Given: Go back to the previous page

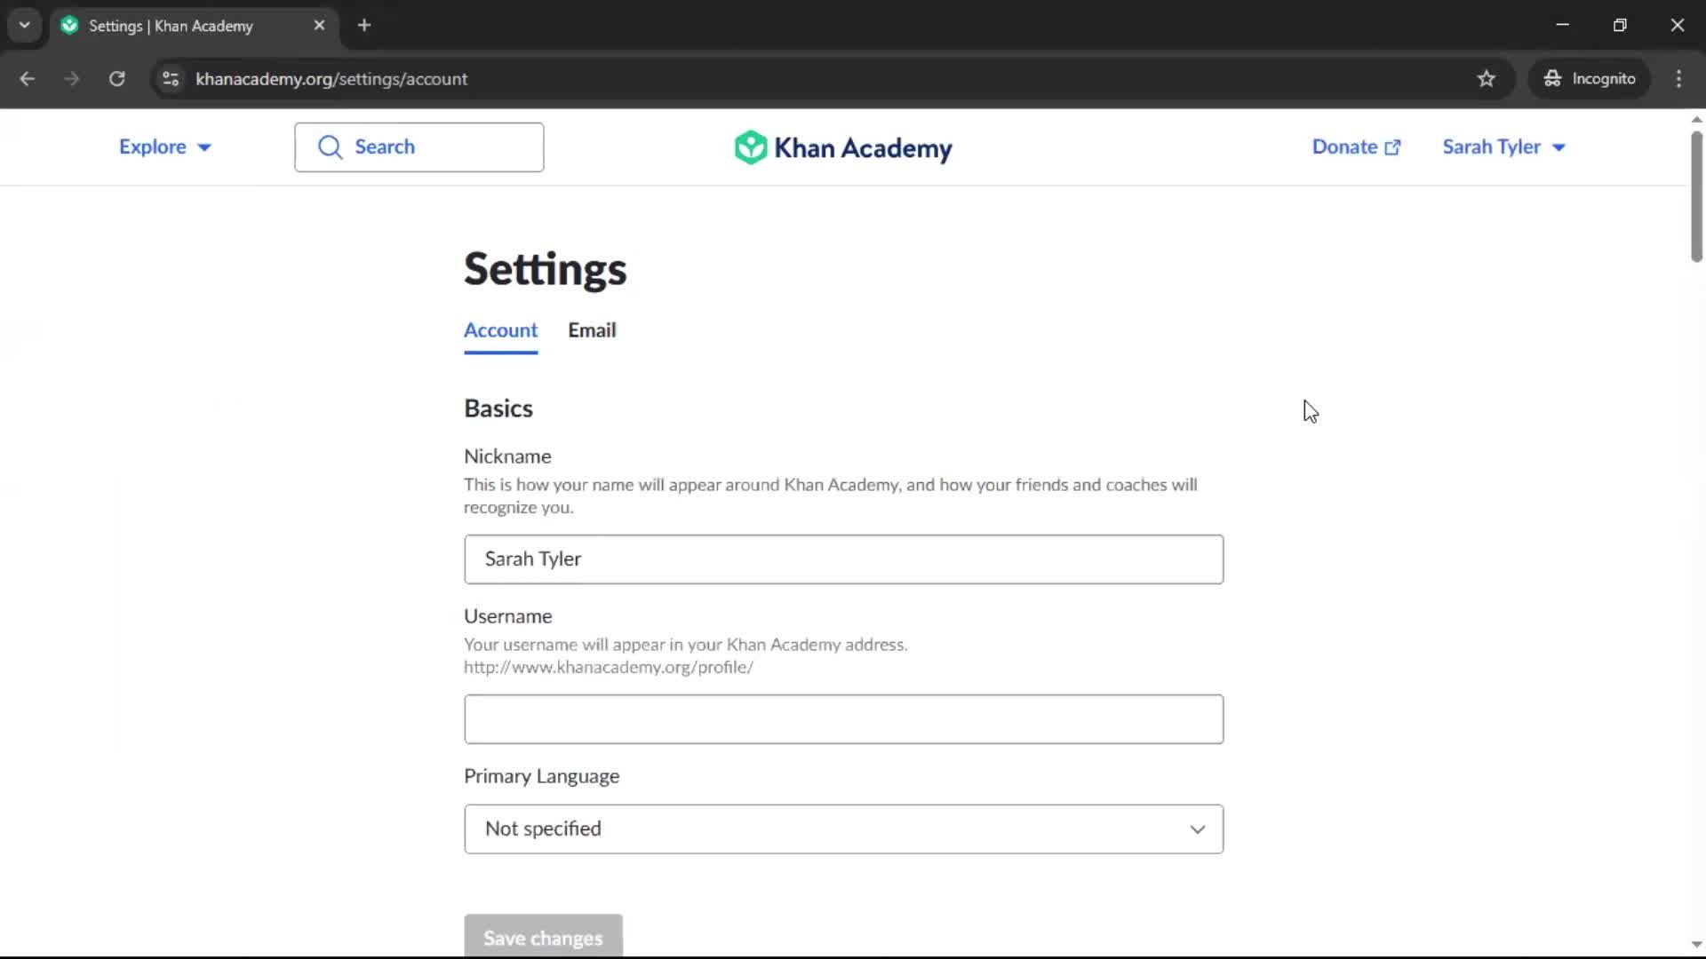Looking at the screenshot, I should click(27, 79).
